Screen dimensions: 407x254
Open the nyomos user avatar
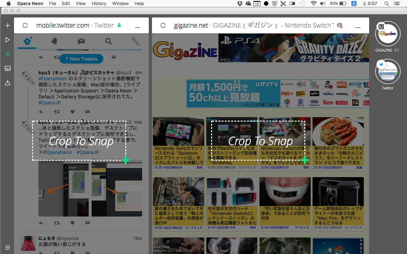[28, 243]
